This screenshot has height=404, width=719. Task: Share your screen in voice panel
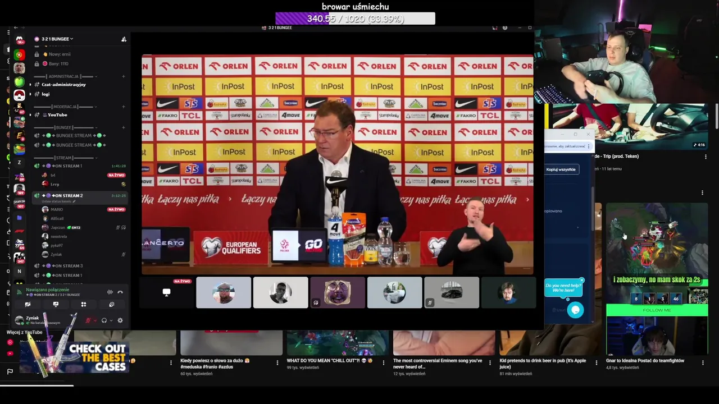(56, 304)
